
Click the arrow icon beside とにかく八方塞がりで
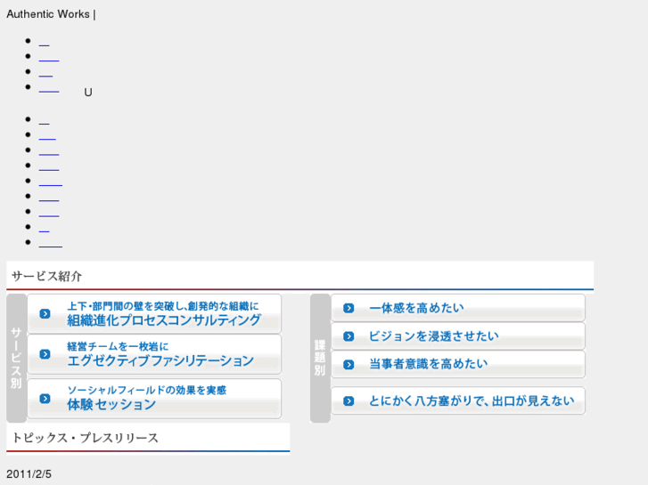pos(349,400)
